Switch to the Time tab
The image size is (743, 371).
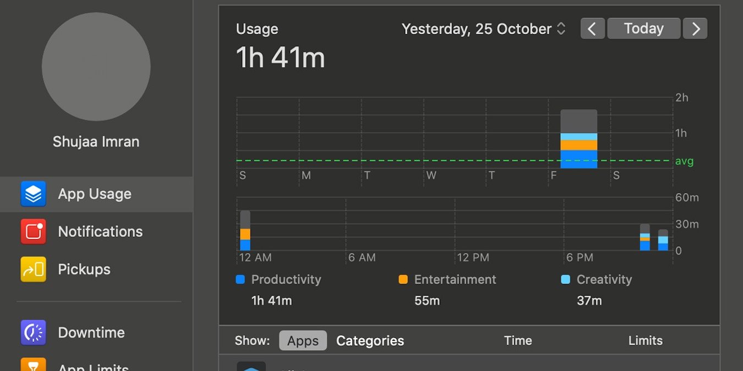coord(518,340)
